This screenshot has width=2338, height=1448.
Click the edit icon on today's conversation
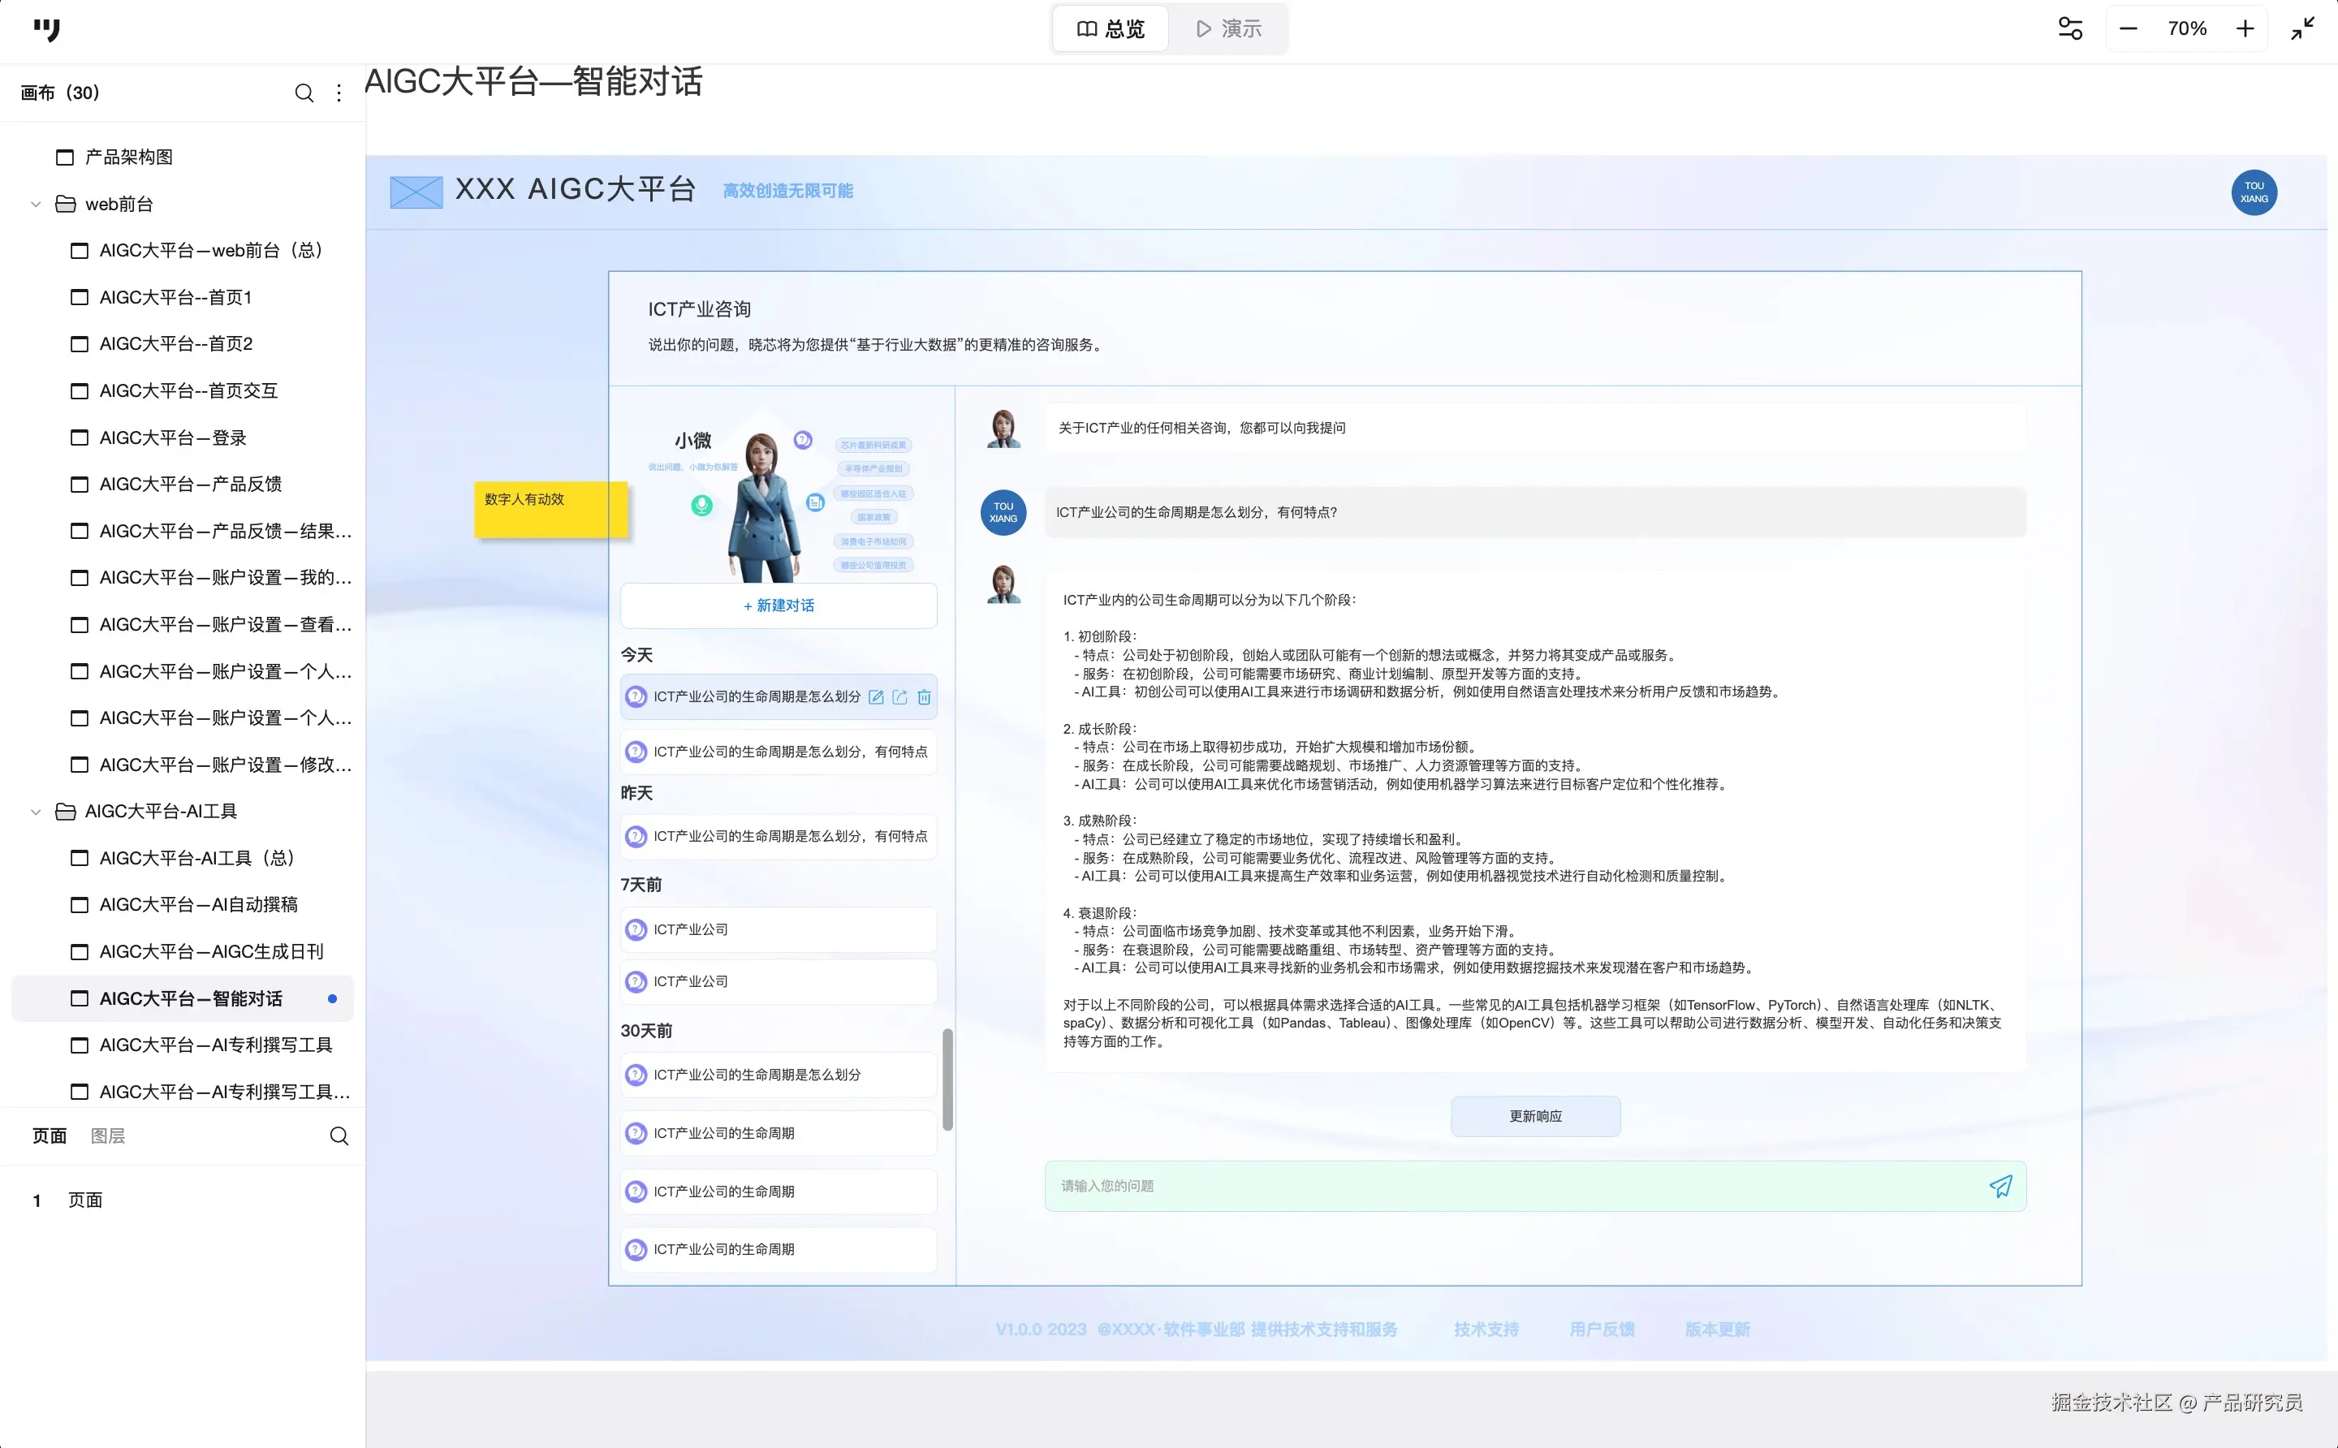[875, 697]
